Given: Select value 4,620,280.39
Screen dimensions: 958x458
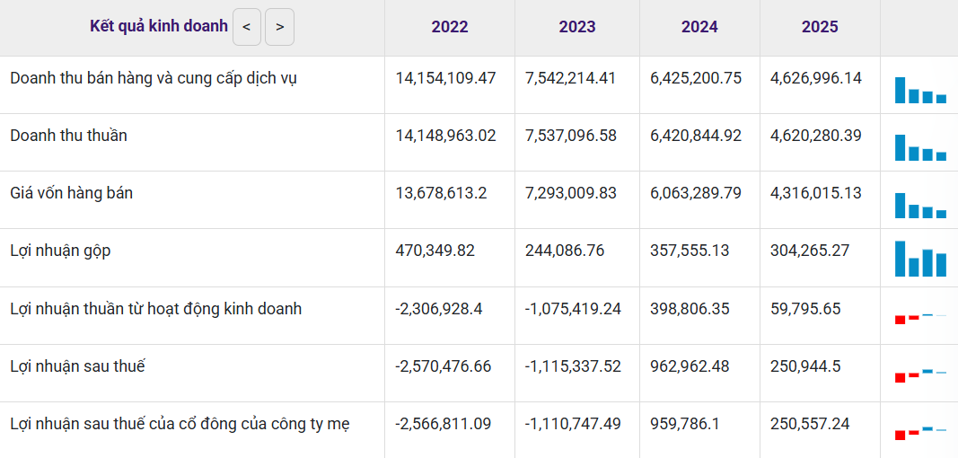Looking at the screenshot, I should (816, 136).
